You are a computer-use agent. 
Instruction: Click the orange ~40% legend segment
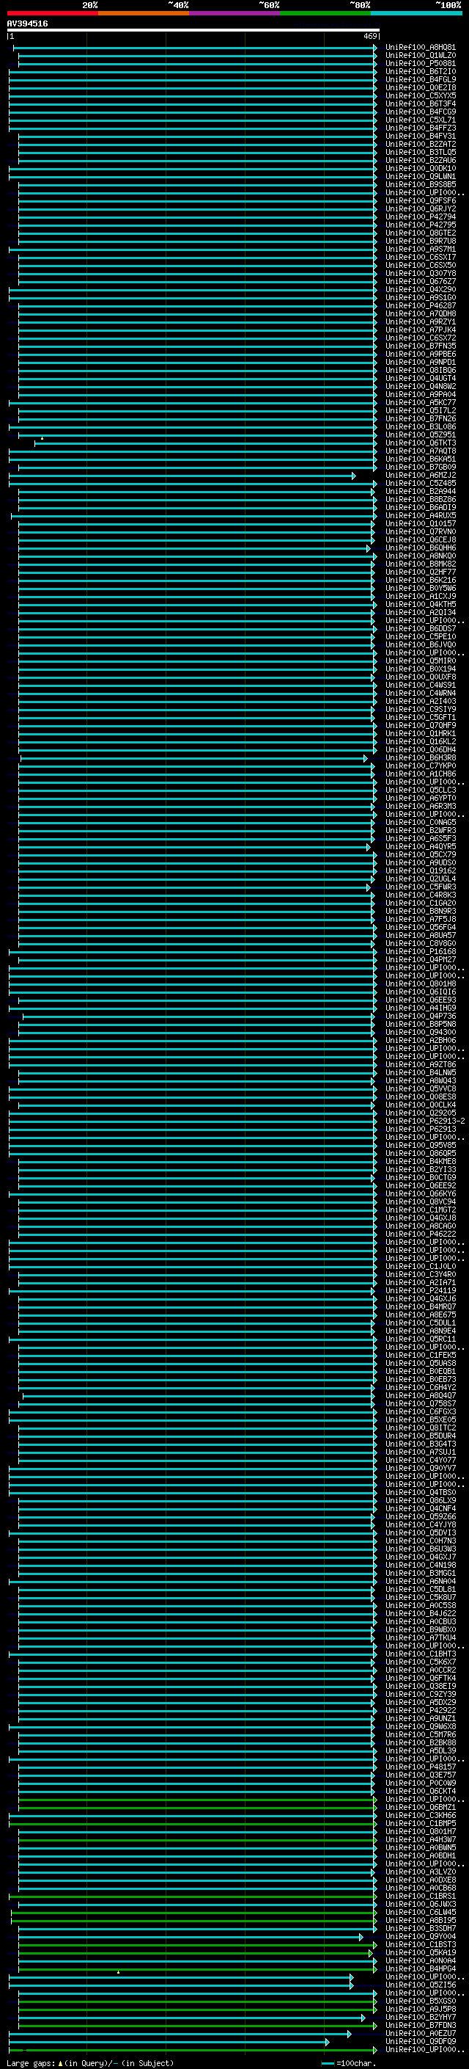(144, 13)
